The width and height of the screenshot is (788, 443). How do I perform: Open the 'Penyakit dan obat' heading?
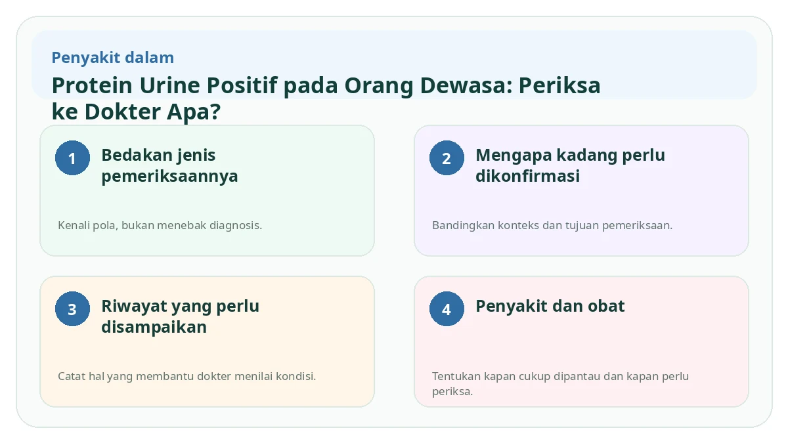tap(550, 306)
